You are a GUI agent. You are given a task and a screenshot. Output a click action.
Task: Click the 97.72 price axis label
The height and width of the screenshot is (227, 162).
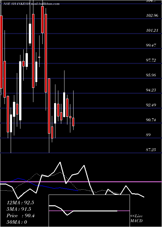tap(151, 60)
